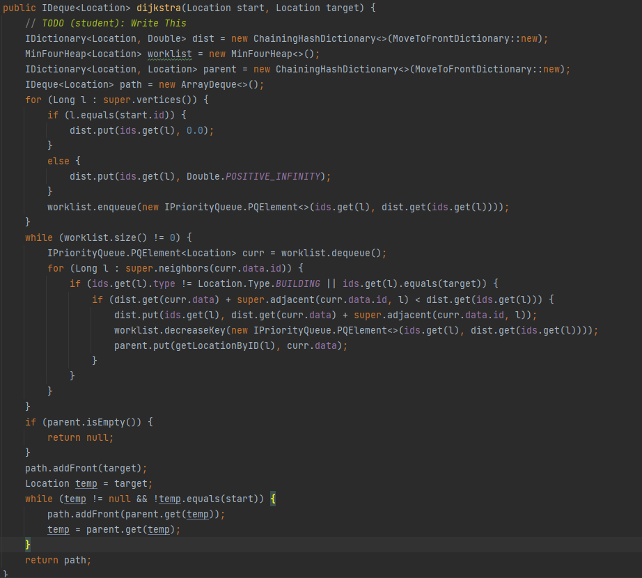Click the else keyword
This screenshot has width=642, height=578.
pyautogui.click(x=58, y=161)
